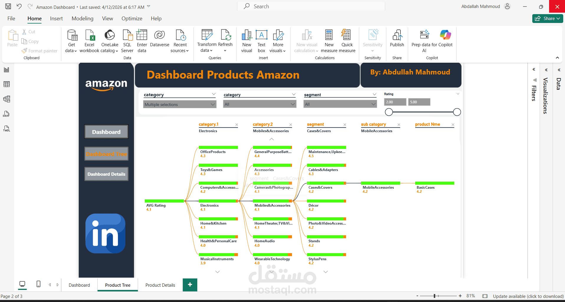Click the Dashboard Tree navigation button
Image resolution: width=565 pixels, height=302 pixels.
(106, 154)
